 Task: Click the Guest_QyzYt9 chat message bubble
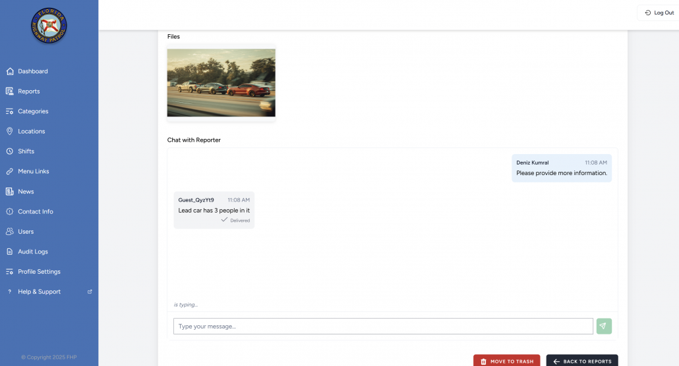214,211
